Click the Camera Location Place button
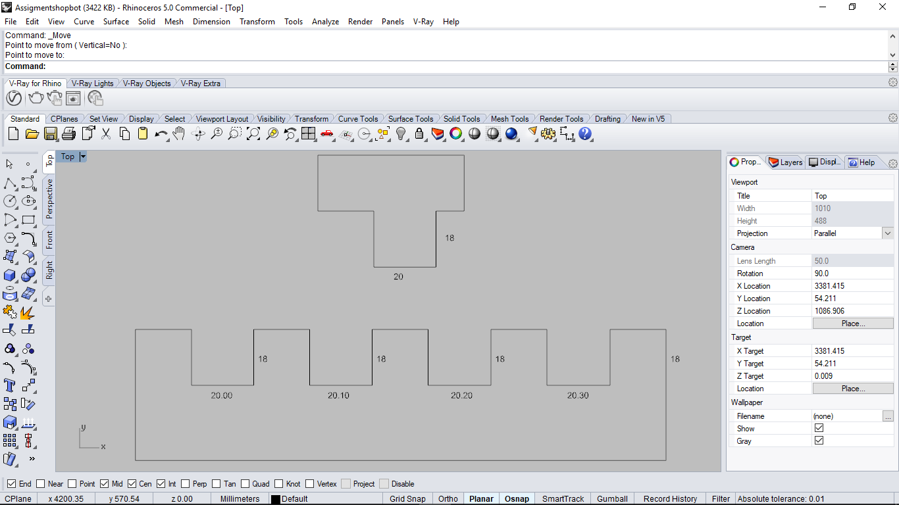This screenshot has width=899, height=505. [x=853, y=324]
